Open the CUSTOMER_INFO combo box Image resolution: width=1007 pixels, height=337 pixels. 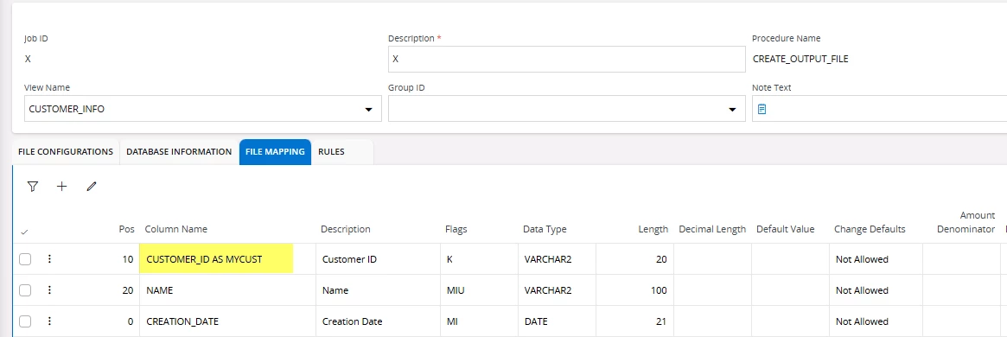(x=203, y=109)
